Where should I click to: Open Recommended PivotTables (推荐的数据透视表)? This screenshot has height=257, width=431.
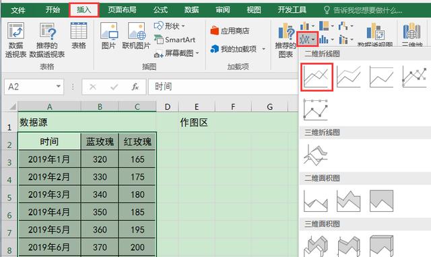point(47,40)
